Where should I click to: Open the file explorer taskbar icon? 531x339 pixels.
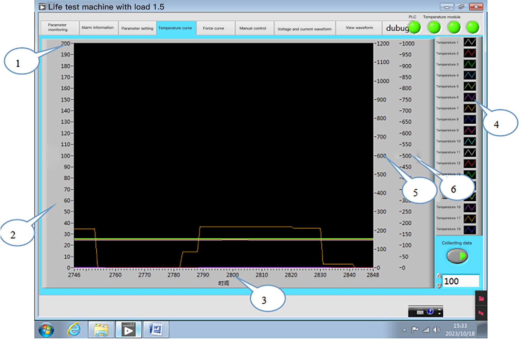101,330
